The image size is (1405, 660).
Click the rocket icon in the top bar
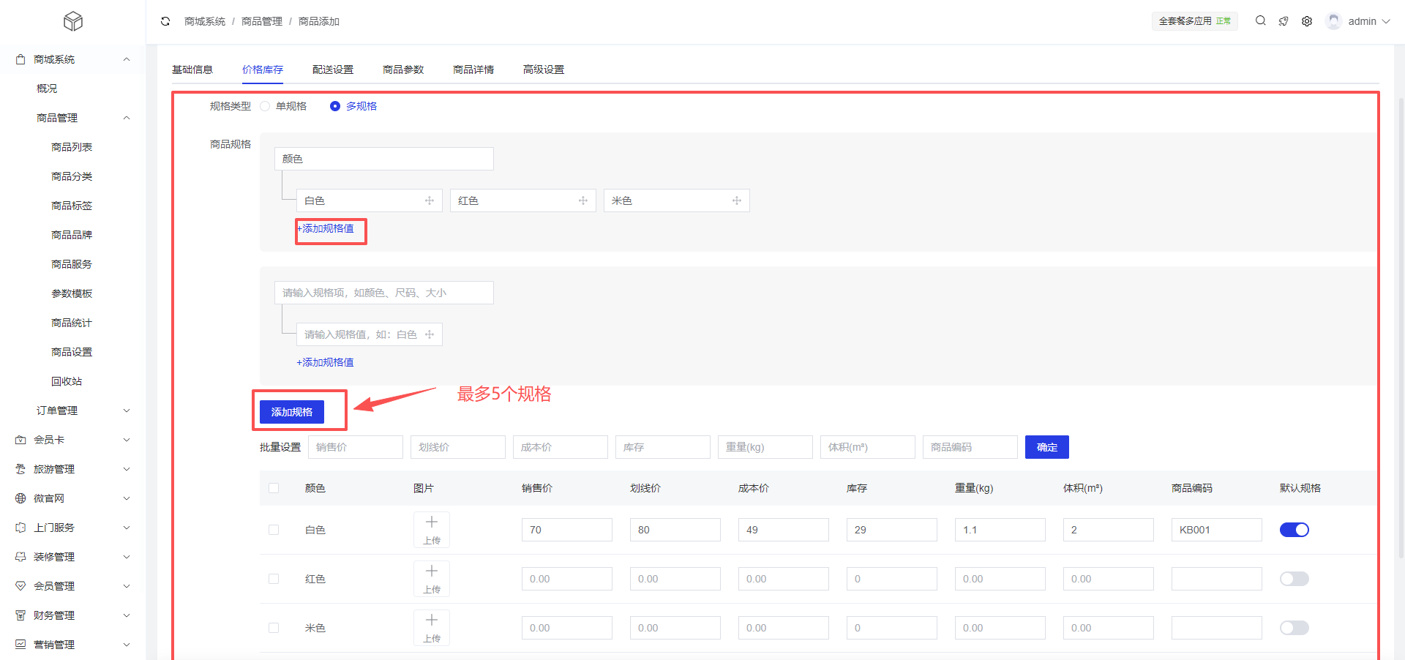point(1284,21)
